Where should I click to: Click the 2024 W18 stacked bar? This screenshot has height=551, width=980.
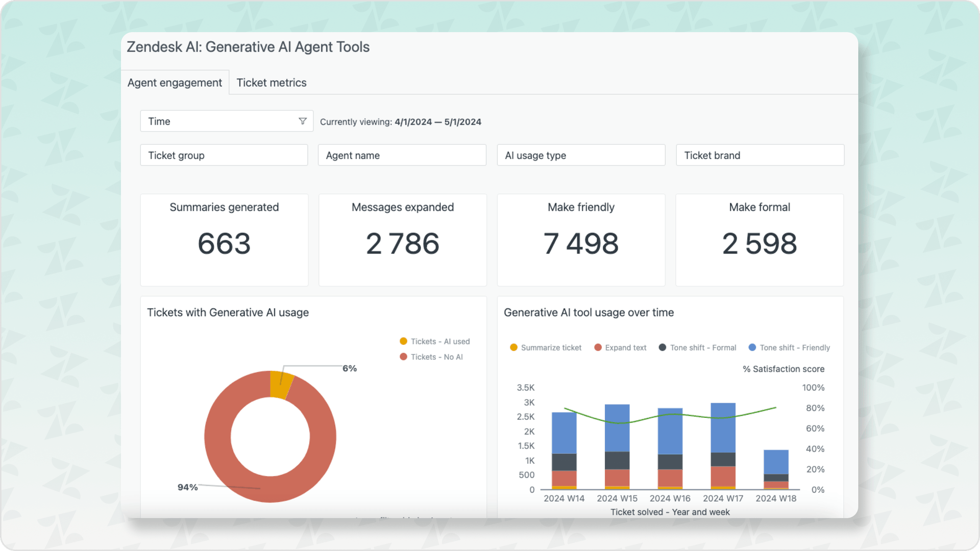776,470
